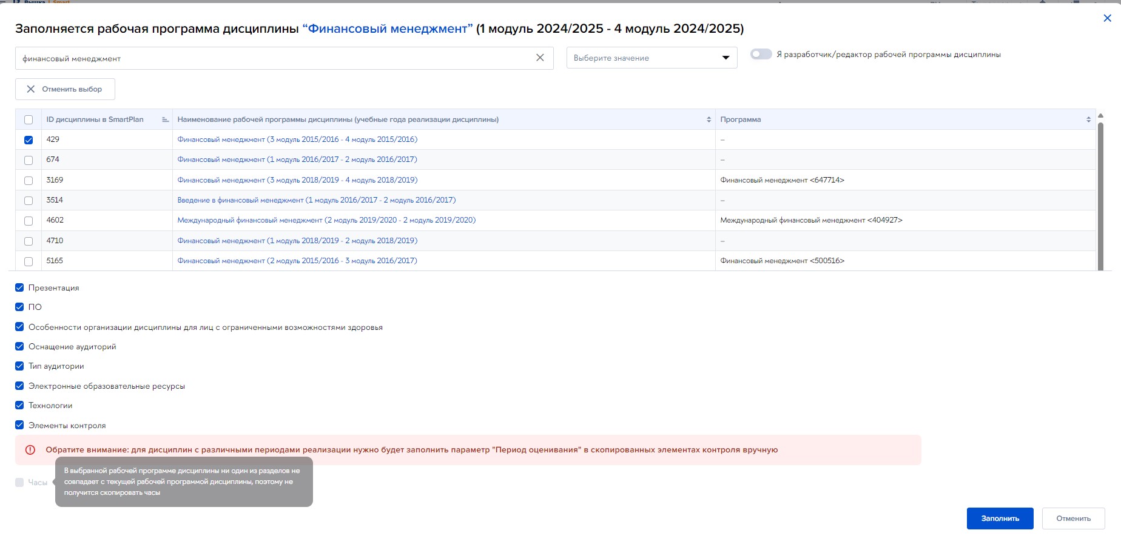Viewport: 1121px width, 547px height.
Task: Uncheck Элементы контроля checkbox
Action: pos(19,425)
